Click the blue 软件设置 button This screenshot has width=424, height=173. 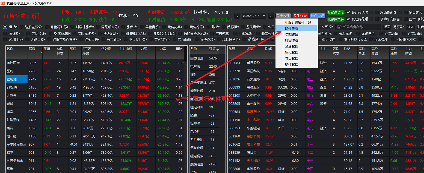coord(318,16)
